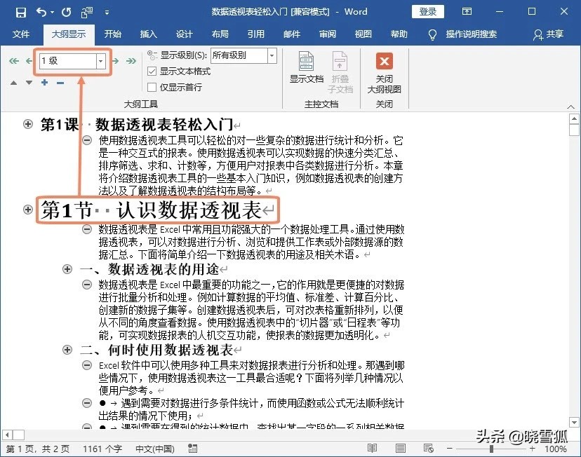Move outline item up with up-arrow icon
581x457 pixels.
pyautogui.click(x=14, y=83)
